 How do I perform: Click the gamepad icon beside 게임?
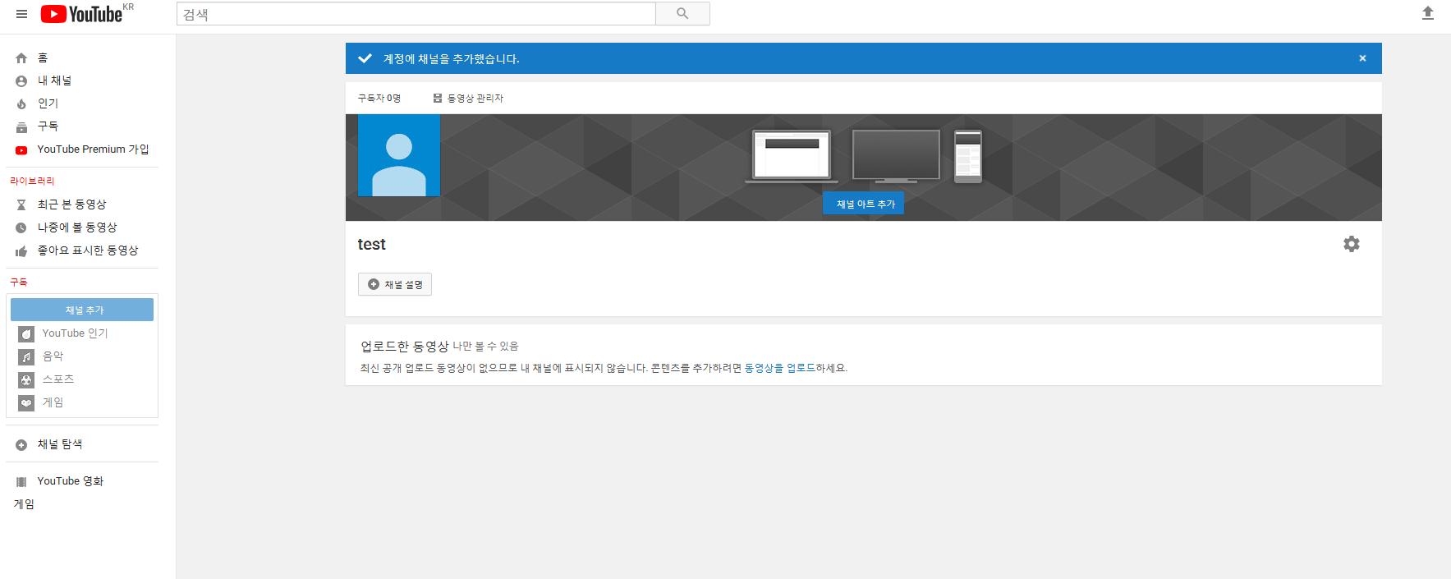[26, 403]
